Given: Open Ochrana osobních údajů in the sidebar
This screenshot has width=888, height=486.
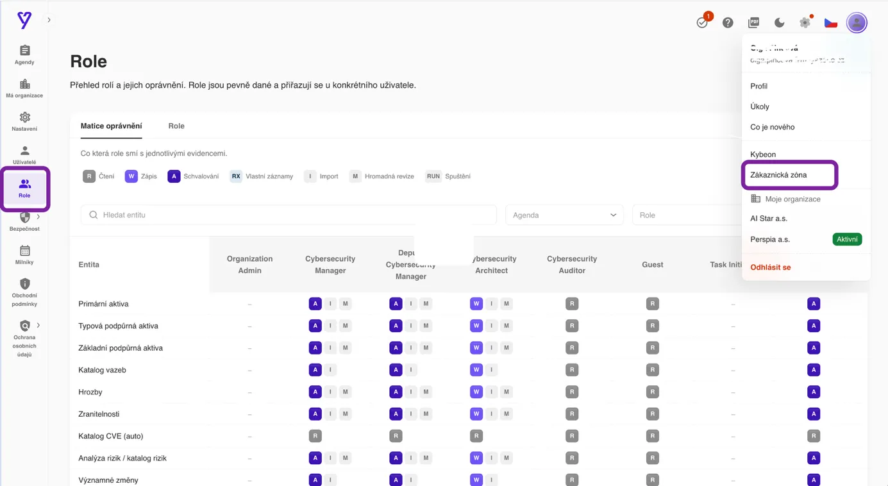Looking at the screenshot, I should point(24,338).
